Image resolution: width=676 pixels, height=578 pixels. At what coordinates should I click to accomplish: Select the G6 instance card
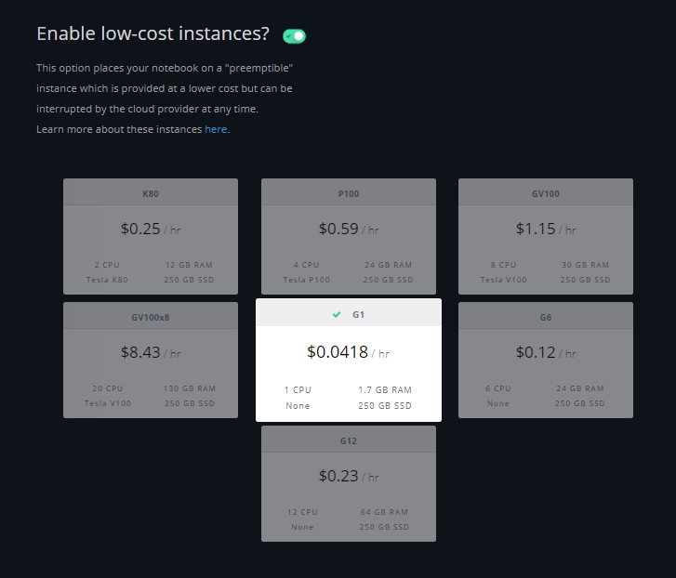[x=546, y=361]
